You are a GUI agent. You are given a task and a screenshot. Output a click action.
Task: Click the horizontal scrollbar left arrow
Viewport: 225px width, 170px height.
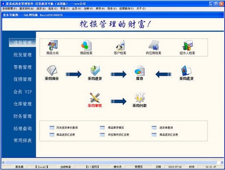(3, 162)
